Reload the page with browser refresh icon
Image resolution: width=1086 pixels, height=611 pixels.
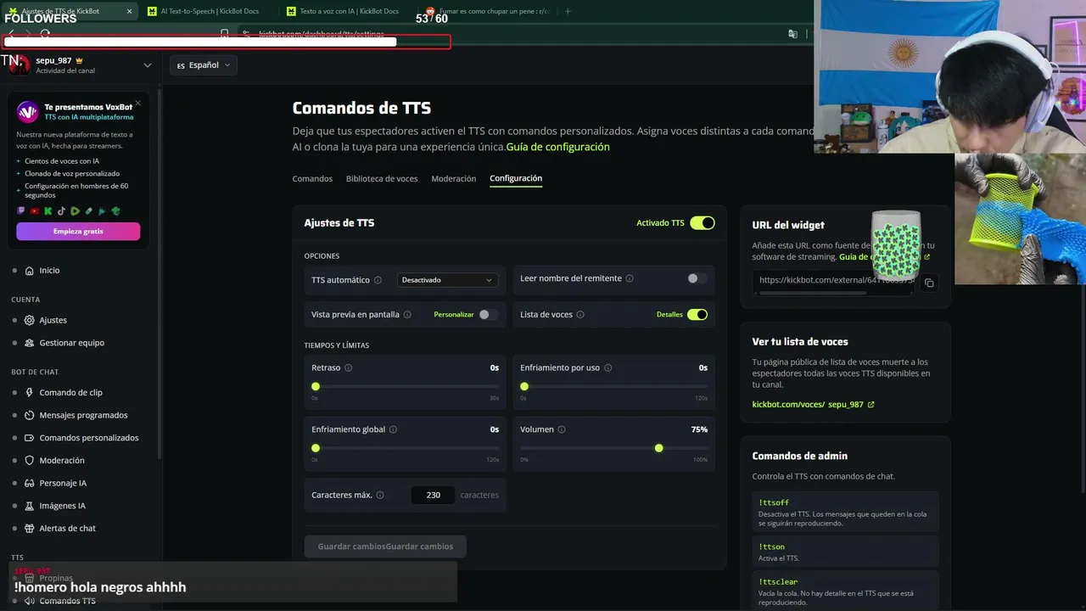(x=45, y=34)
